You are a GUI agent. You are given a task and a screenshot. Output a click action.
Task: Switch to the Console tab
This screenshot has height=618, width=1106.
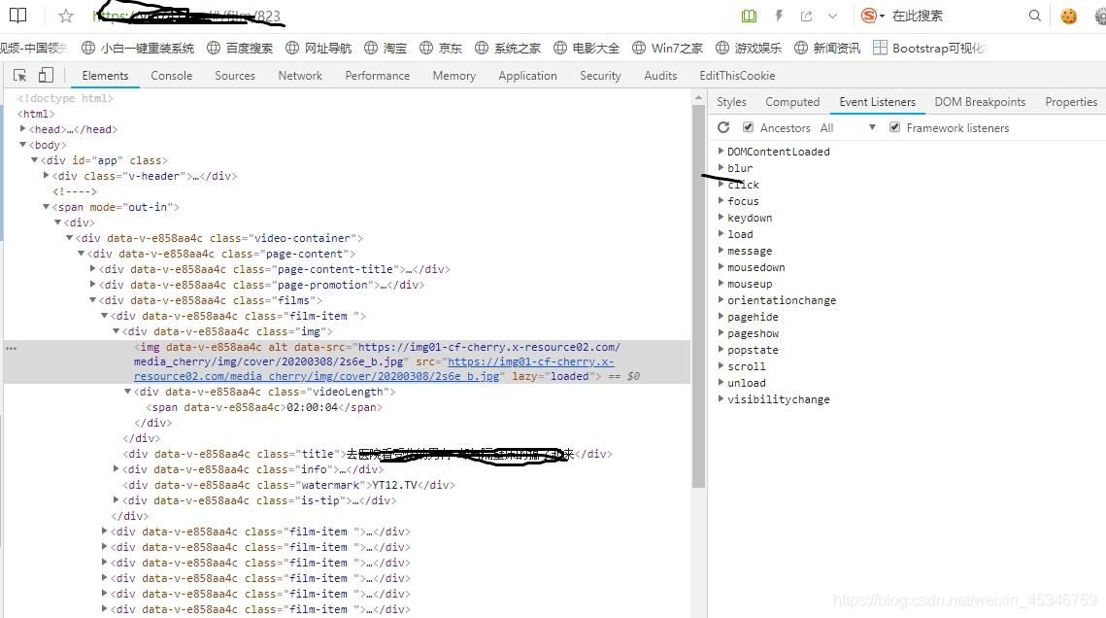point(171,76)
